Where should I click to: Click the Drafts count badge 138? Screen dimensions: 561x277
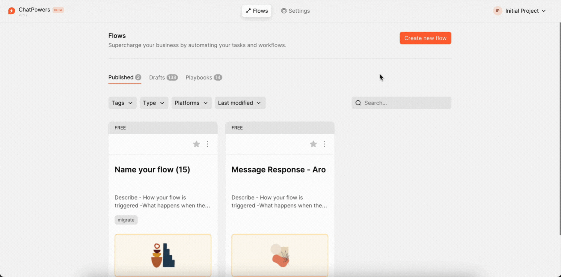click(172, 77)
